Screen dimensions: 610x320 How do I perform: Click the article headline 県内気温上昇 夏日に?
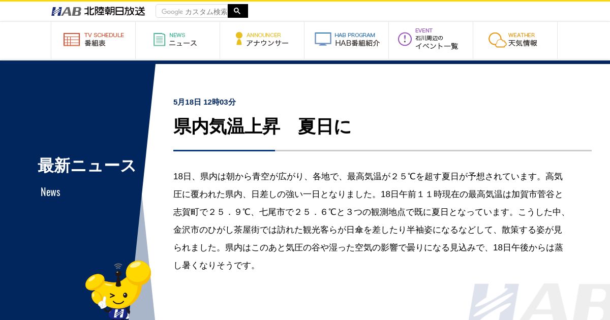tap(262, 126)
